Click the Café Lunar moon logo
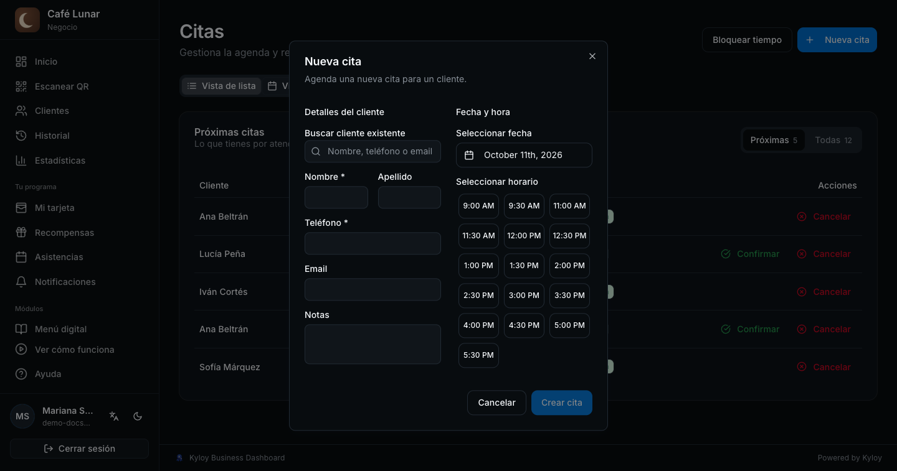This screenshot has height=471, width=897. point(27,20)
